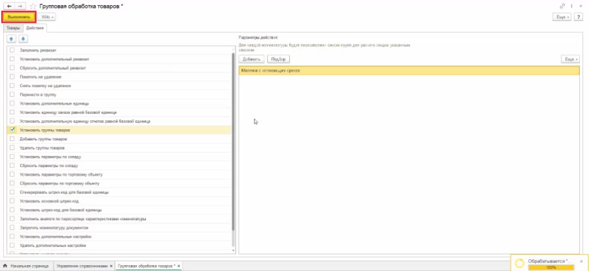Click the actions list vertical scrollbar

point(233,142)
